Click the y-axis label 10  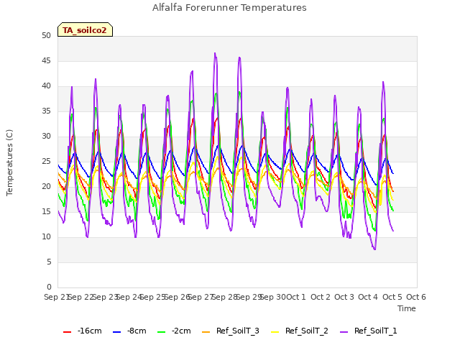[x=46, y=237]
